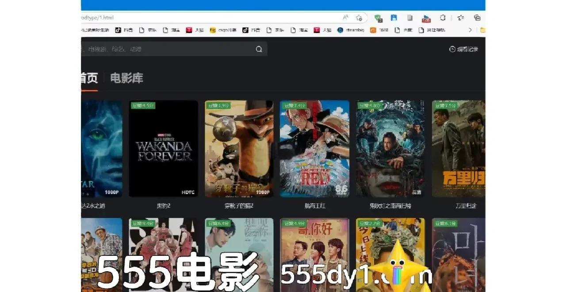Open poster with 豆瓣 4.9分 badge
The width and height of the screenshot is (566, 292).
point(314,255)
